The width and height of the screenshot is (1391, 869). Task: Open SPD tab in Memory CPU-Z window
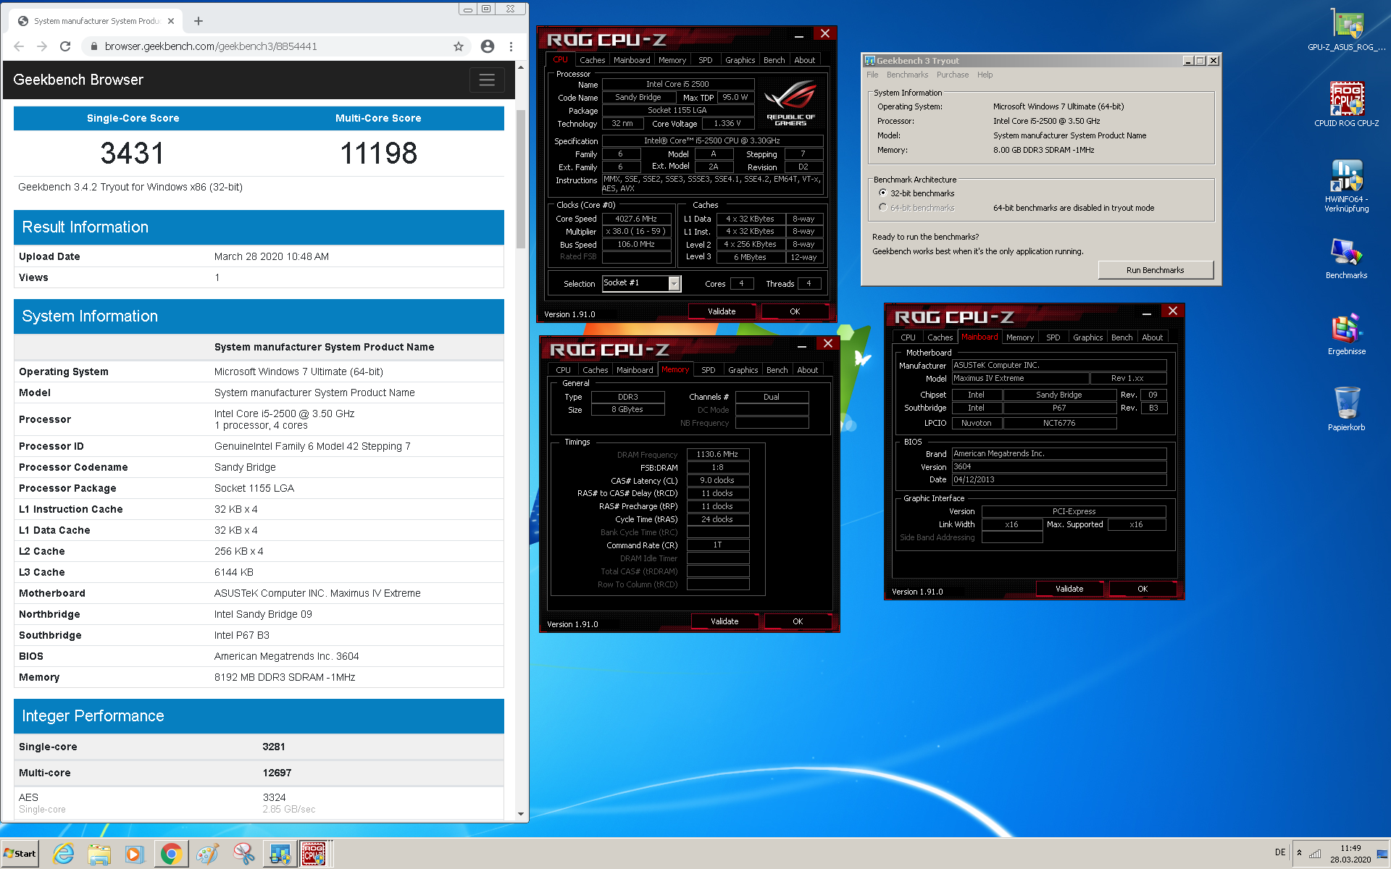[x=709, y=370]
